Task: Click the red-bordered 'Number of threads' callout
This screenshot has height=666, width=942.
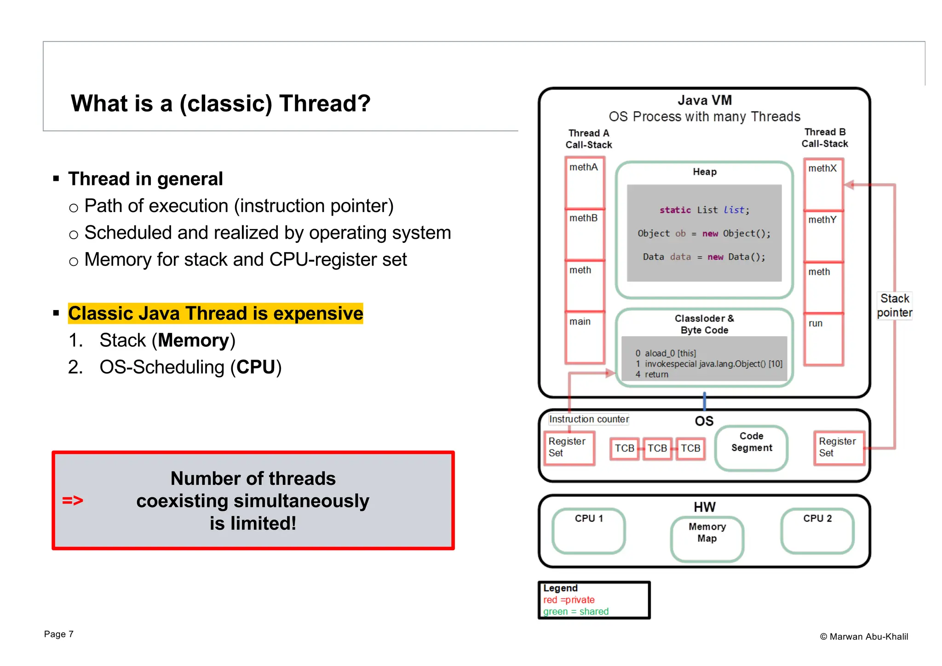Action: pyautogui.click(x=253, y=500)
